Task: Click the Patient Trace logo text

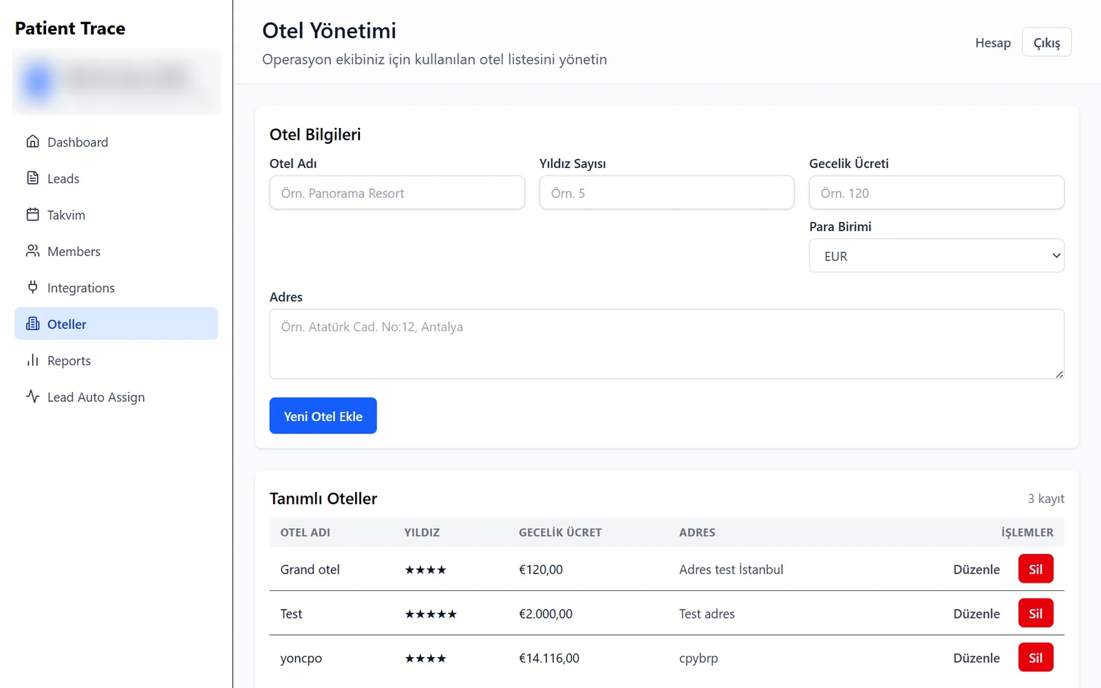Action: [x=70, y=28]
